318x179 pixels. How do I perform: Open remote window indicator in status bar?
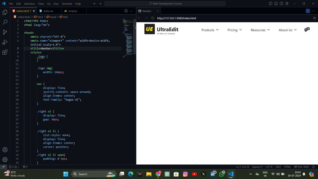coord(3,167)
